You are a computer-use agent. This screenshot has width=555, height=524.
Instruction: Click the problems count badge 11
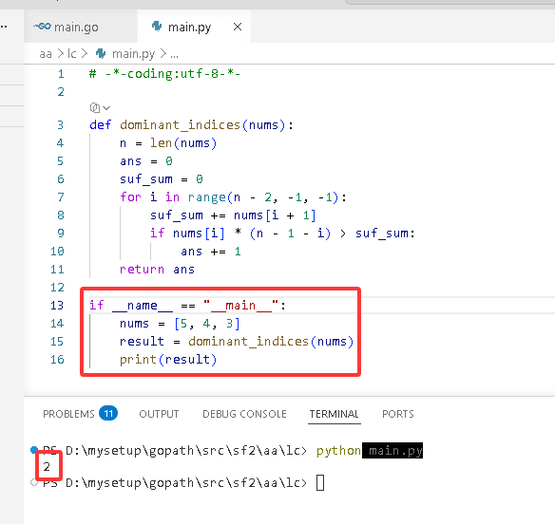[108, 413]
